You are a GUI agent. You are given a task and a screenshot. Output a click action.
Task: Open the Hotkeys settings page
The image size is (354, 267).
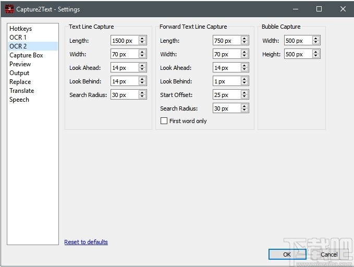[20, 29]
